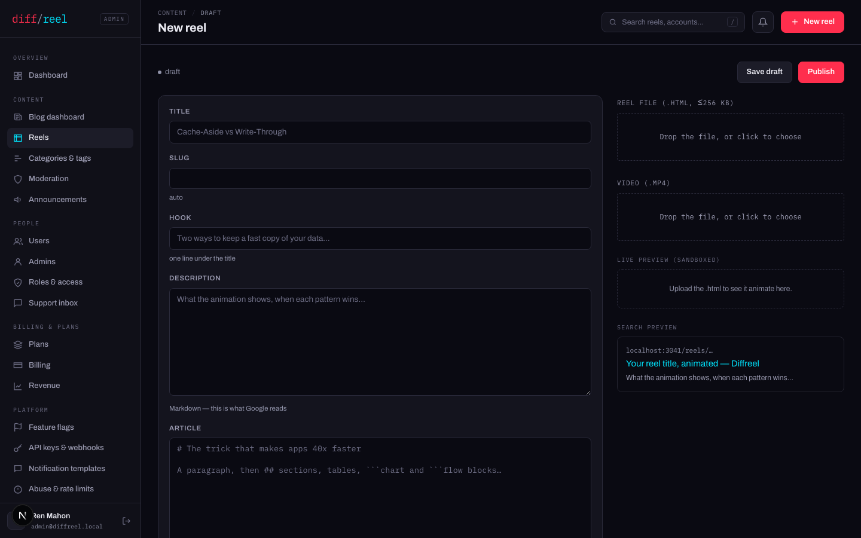Click the diff/reel logo link

pos(39,19)
